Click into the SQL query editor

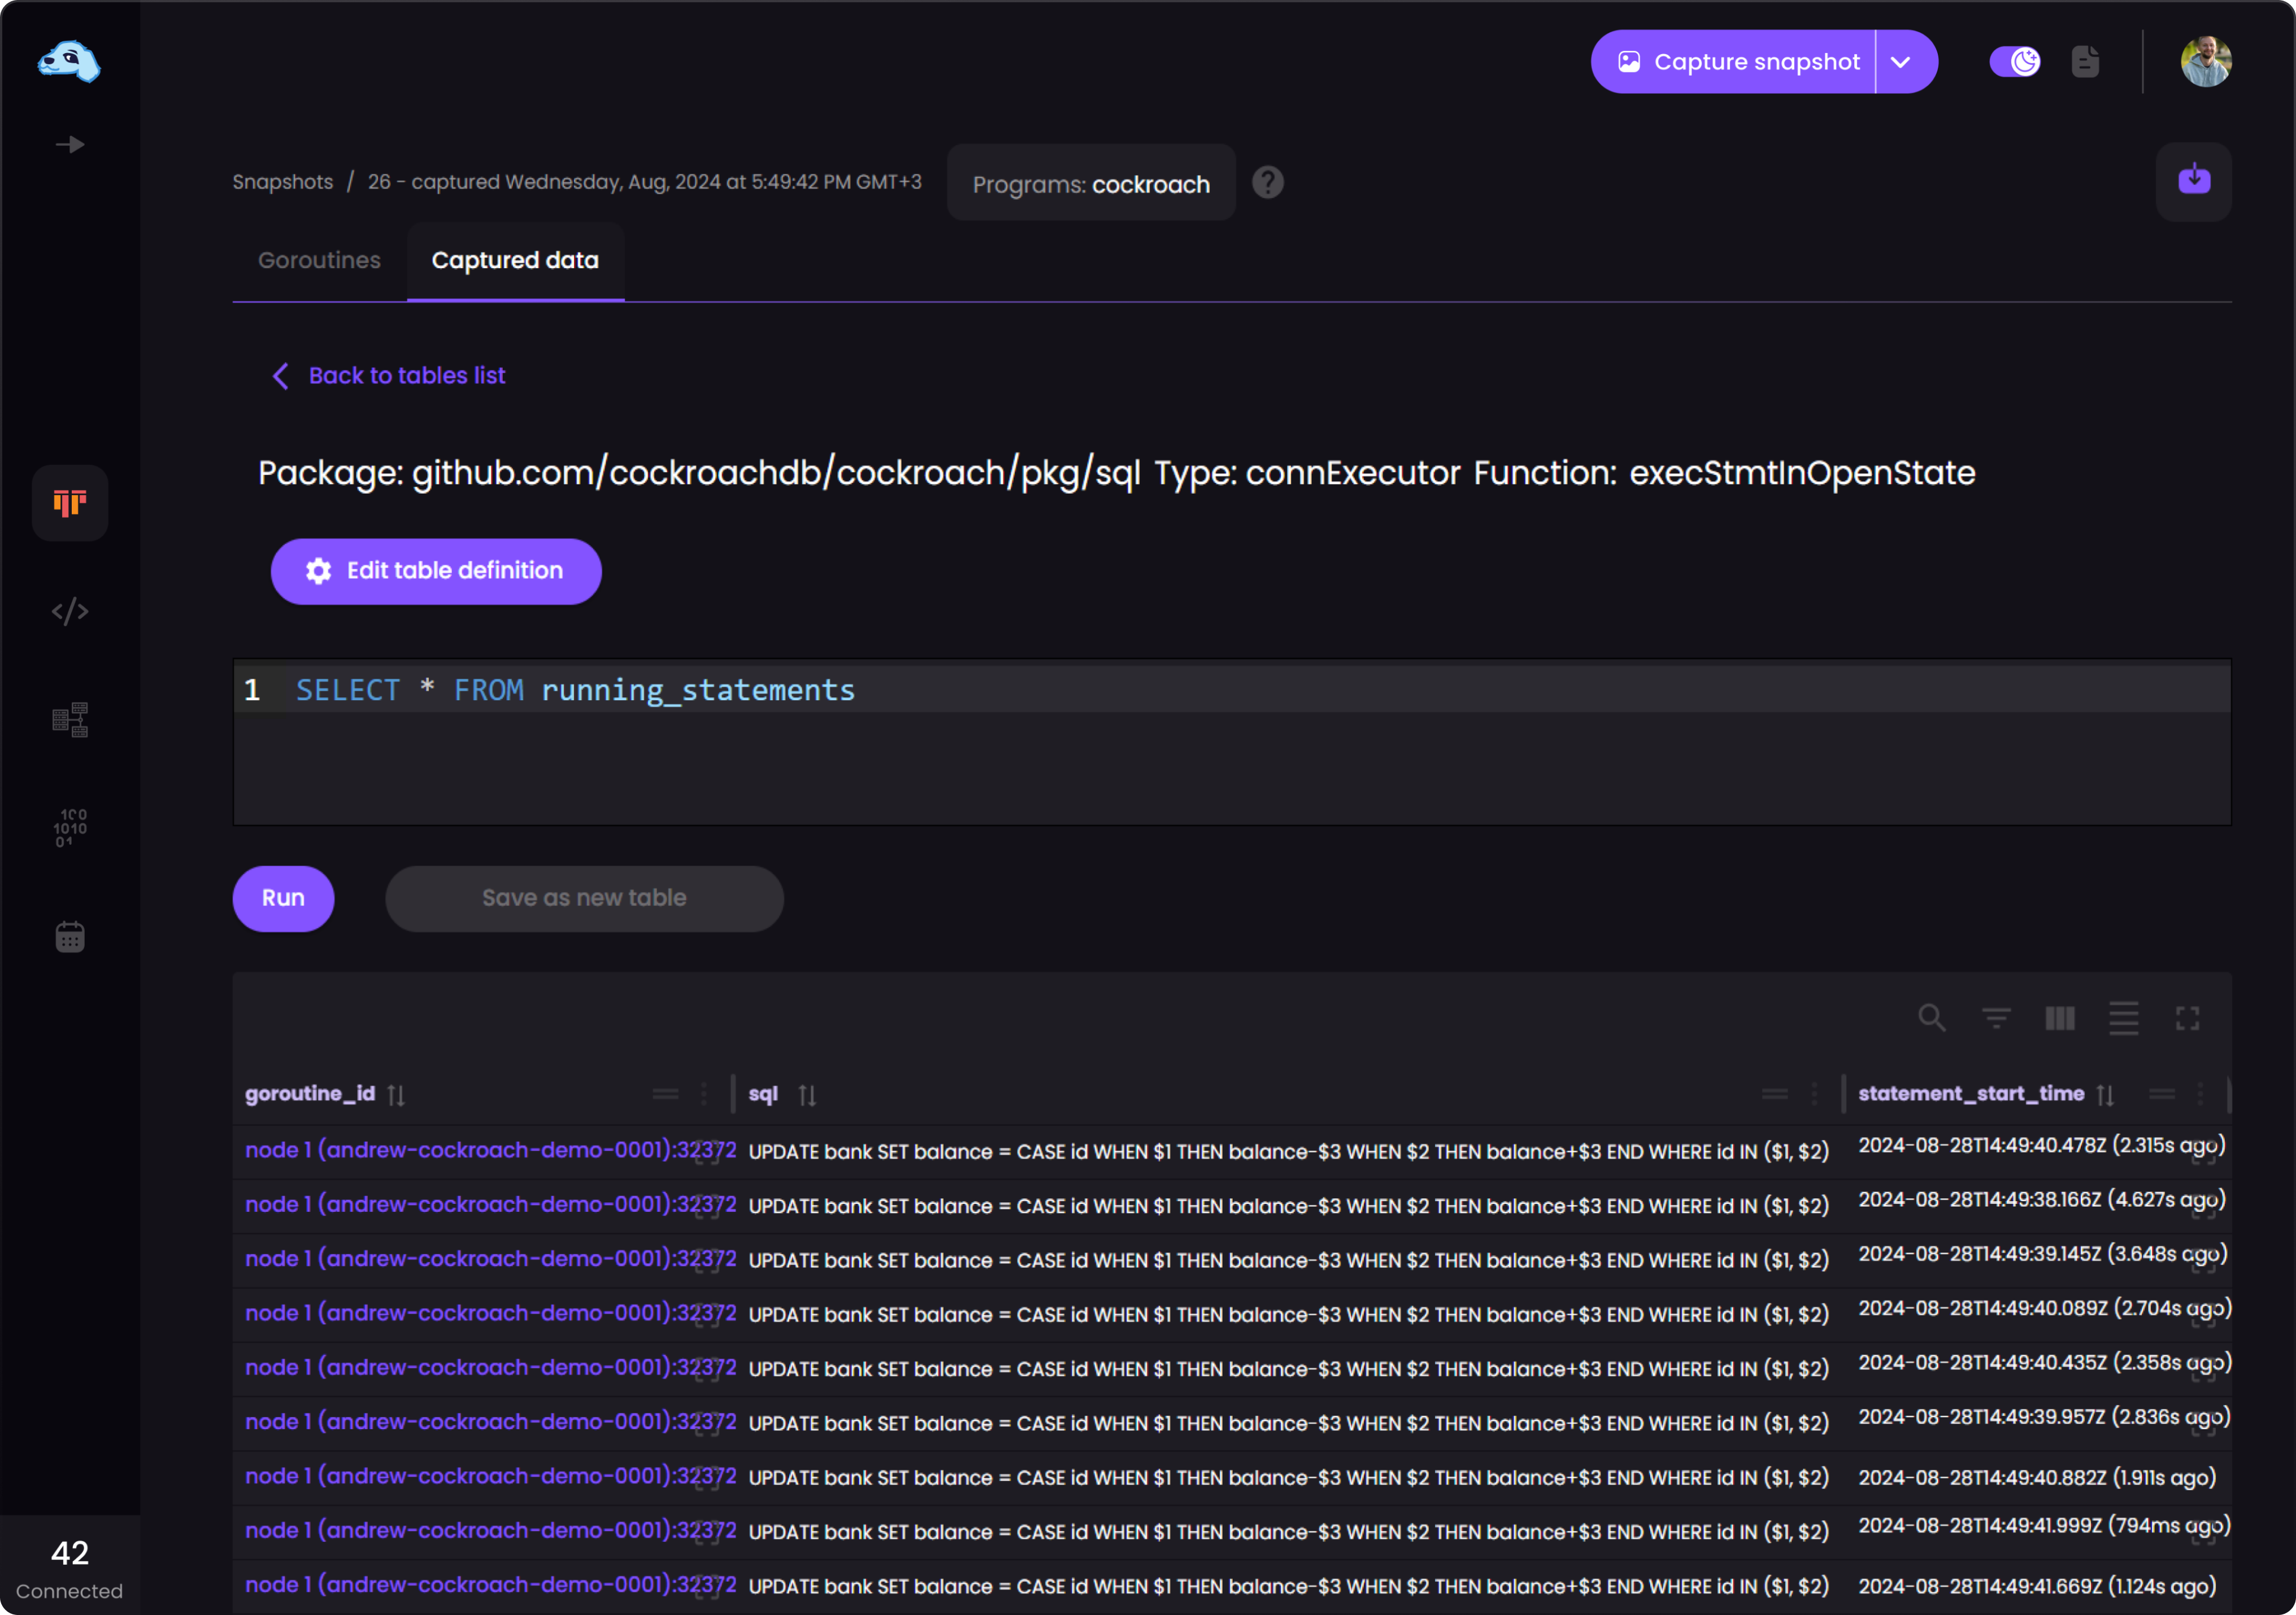pyautogui.click(x=1231, y=741)
